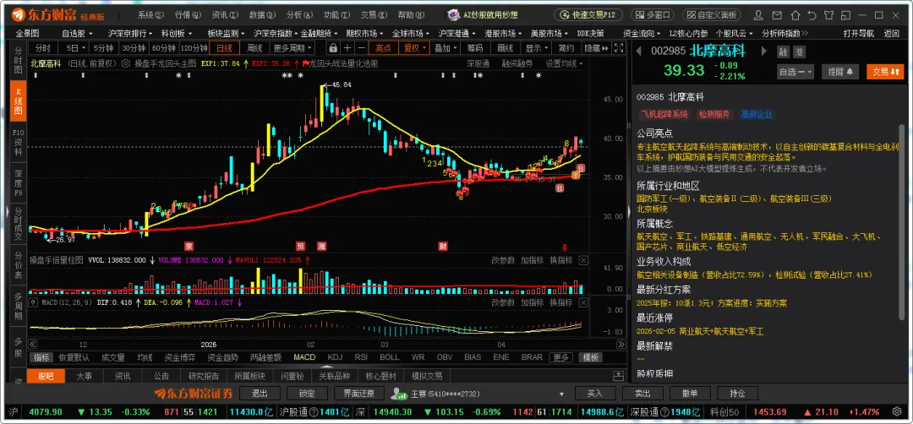This screenshot has height=424, width=913.
Task: Open the 显示 display dropdown
Action: coord(536,47)
